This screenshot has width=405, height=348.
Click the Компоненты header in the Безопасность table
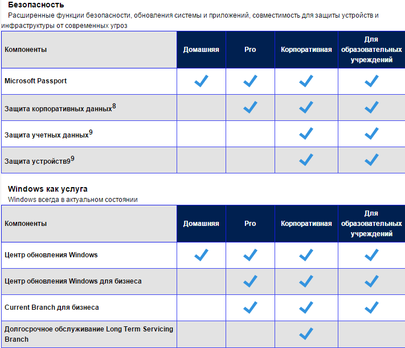tap(26, 50)
